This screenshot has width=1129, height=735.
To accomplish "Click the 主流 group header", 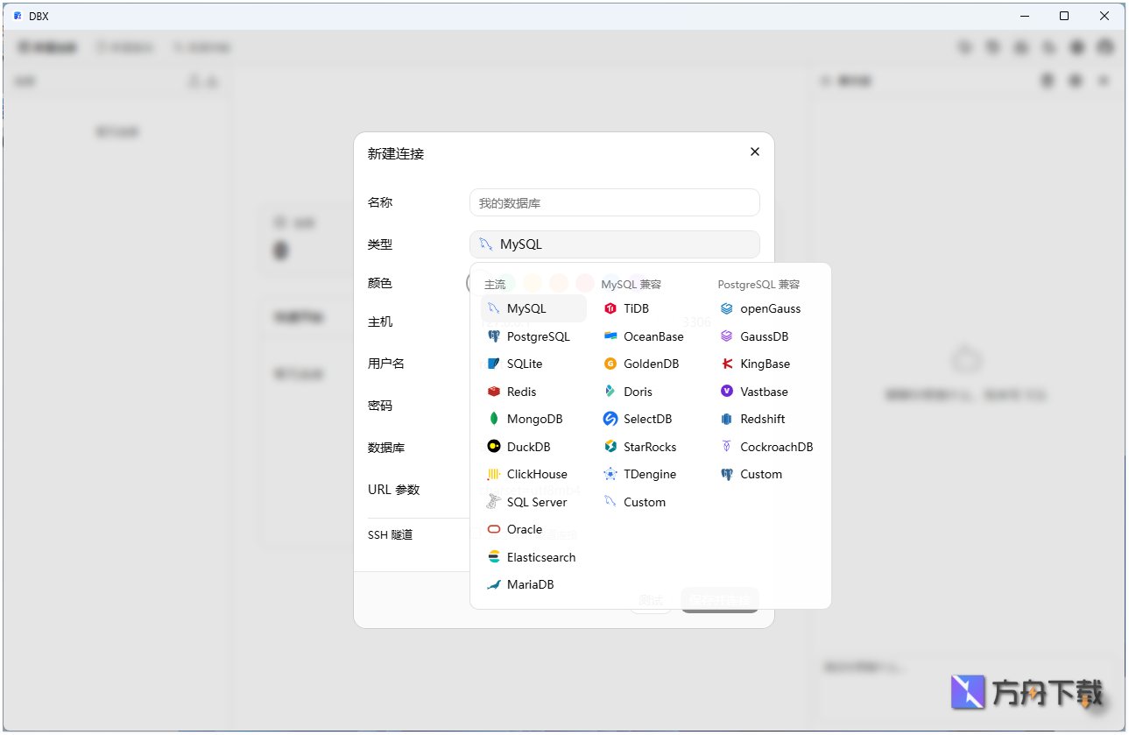I will [495, 285].
